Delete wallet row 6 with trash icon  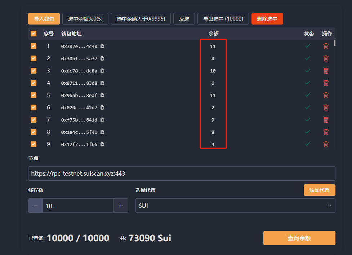click(x=326, y=107)
